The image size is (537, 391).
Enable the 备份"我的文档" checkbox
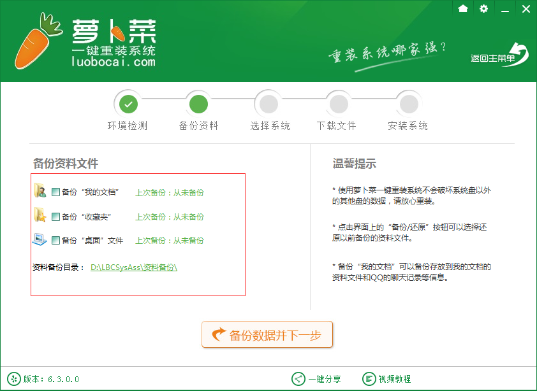(x=55, y=192)
